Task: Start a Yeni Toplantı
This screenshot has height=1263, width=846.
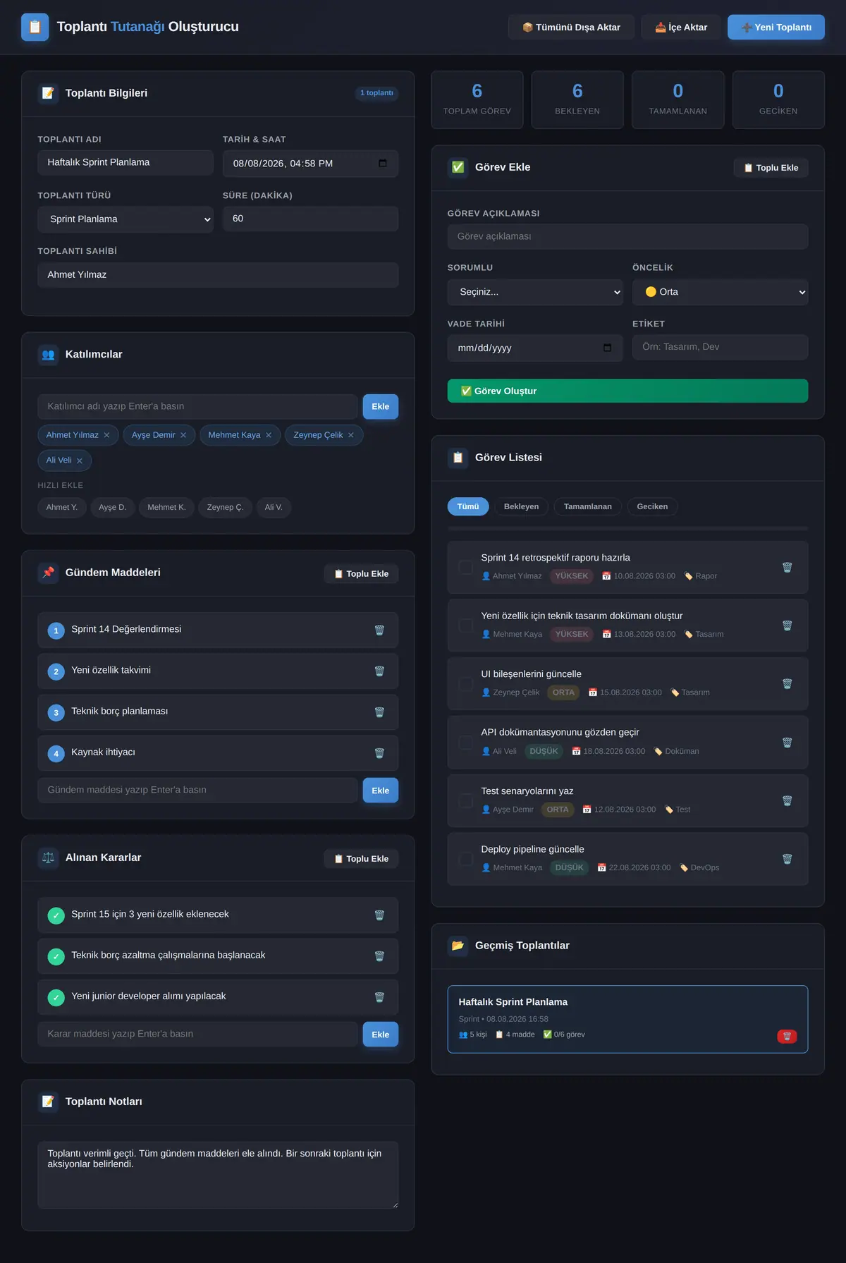Action: pos(776,27)
